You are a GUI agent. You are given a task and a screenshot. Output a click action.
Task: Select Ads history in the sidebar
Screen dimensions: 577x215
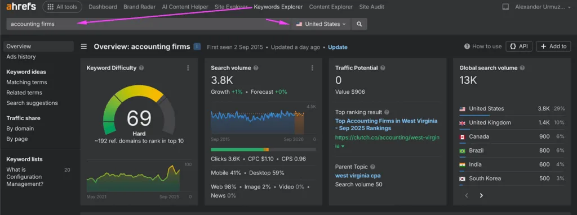point(21,57)
